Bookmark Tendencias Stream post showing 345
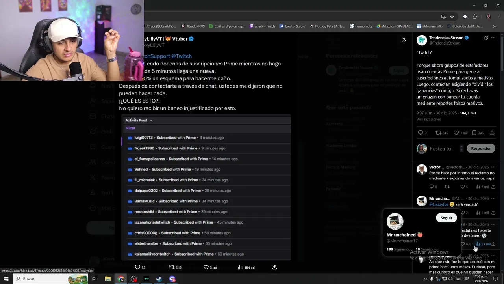Screen dimensions: 504x284 point(478,133)
